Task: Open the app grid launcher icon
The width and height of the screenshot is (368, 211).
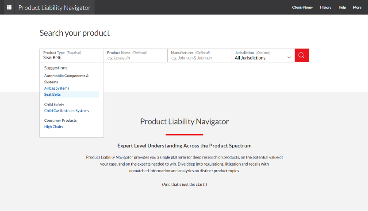Action: (9, 7)
